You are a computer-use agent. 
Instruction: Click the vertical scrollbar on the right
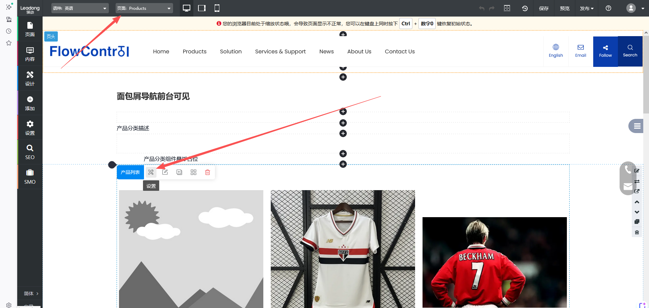click(646, 74)
